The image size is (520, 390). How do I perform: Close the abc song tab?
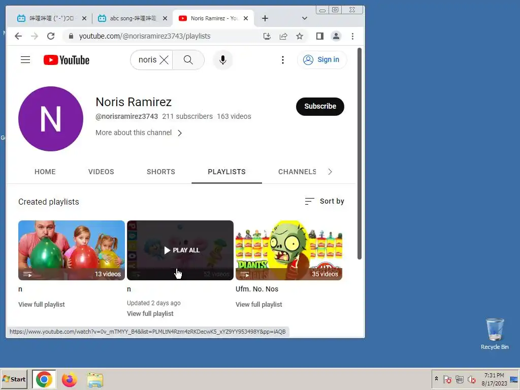pos(165,18)
